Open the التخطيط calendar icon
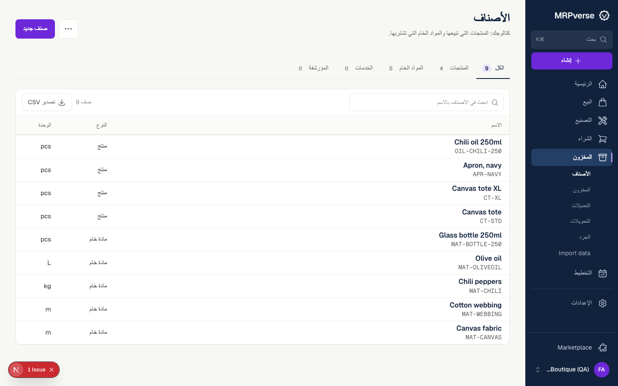Screen dimensions: 618x386 point(603,273)
